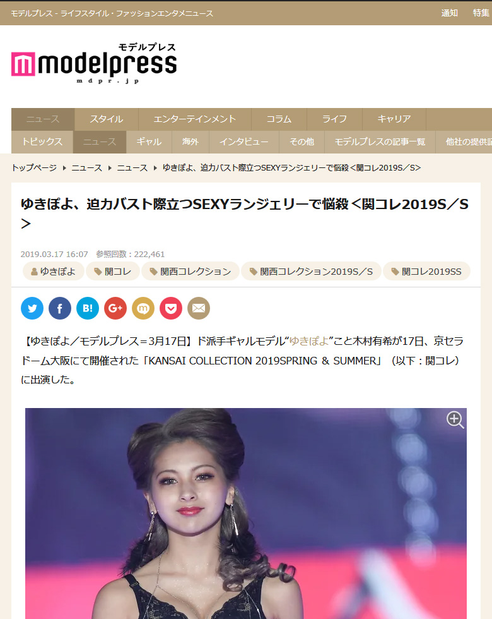The image size is (492, 619).
Task: Open the ゆきぽよ link in article text
Action: click(309, 341)
